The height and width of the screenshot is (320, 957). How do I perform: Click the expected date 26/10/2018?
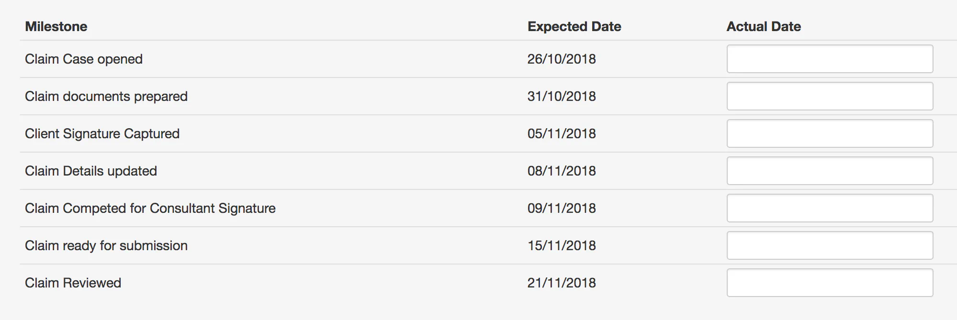[562, 59]
